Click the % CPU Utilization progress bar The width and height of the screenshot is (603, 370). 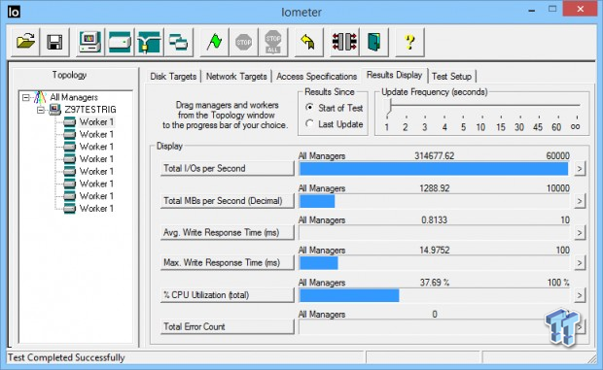pyautogui.click(x=434, y=295)
